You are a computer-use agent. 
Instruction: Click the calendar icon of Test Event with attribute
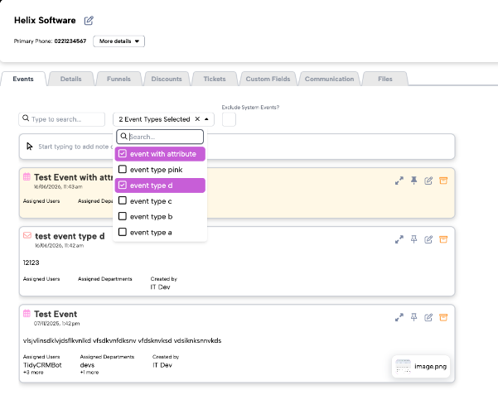pyautogui.click(x=27, y=177)
